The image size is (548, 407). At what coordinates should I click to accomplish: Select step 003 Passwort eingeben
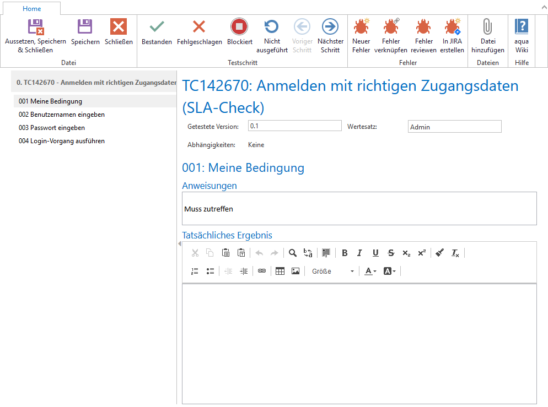[x=51, y=128]
